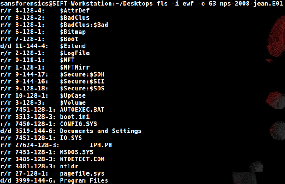Select the $BadClus:$Bad line
285x184 pixels.
tap(84, 25)
